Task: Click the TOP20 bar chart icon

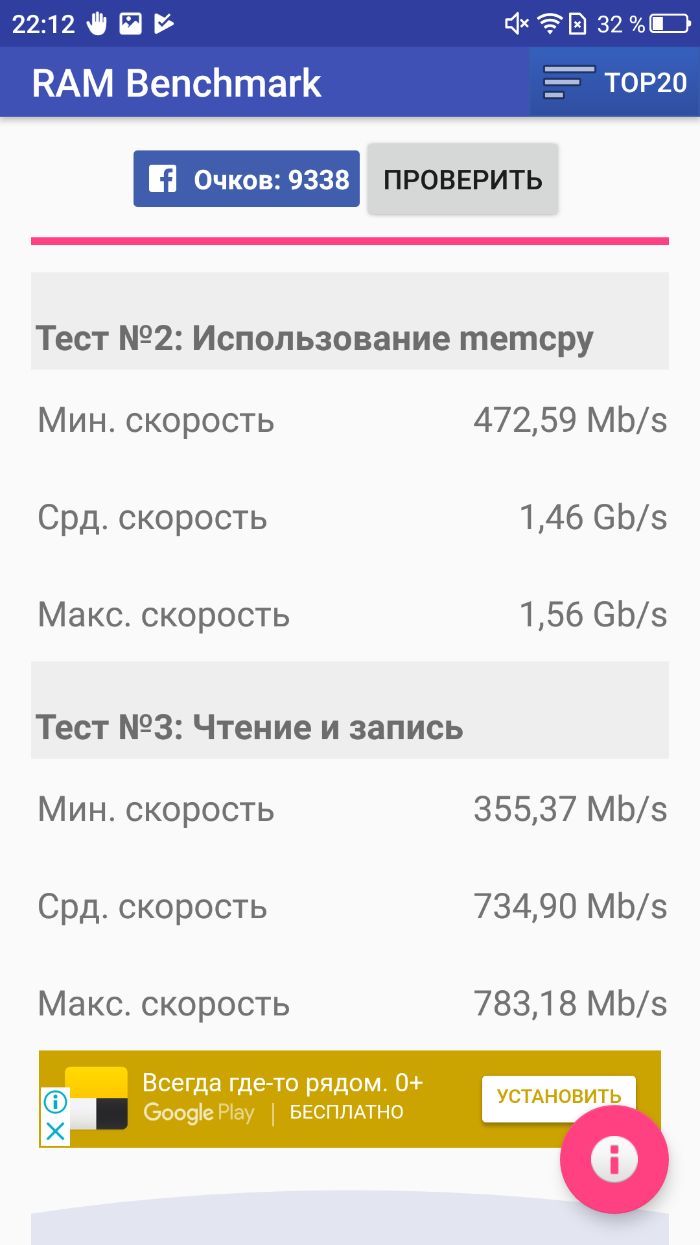Action: (x=568, y=82)
